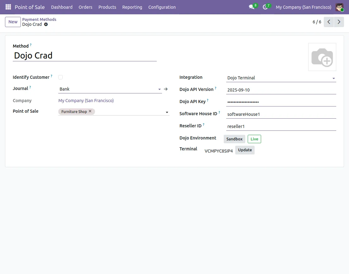Select Sandbox Dojo environment

point(234,139)
